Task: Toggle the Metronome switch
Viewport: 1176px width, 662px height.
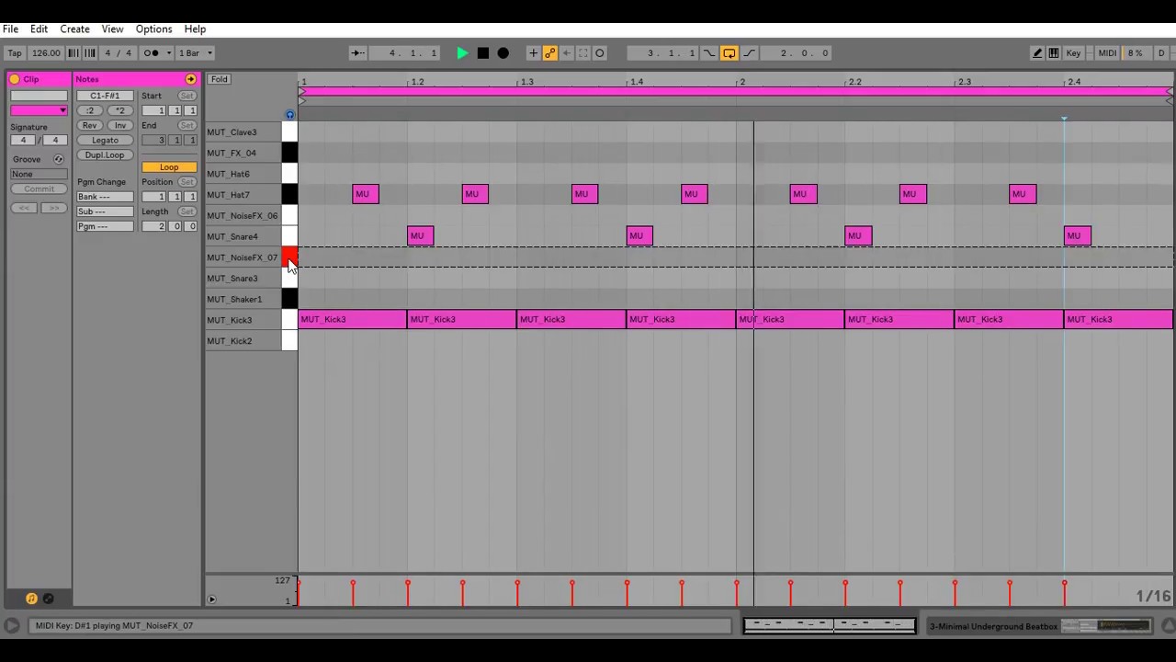Action: point(151,53)
